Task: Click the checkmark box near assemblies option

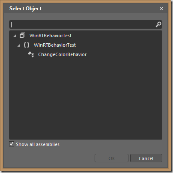Action: pyautogui.click(x=12, y=144)
